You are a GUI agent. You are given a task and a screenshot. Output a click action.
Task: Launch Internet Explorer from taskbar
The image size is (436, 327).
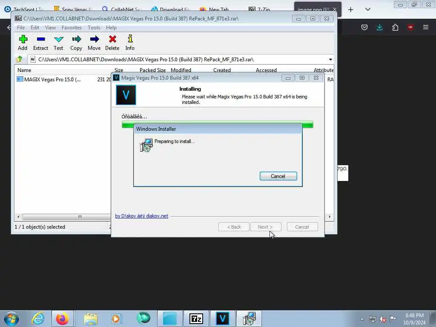point(38,318)
